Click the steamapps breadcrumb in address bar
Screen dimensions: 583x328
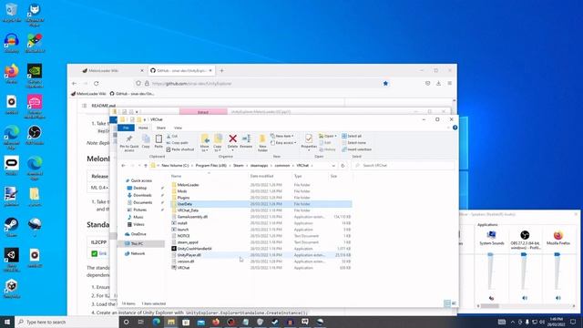259,166
